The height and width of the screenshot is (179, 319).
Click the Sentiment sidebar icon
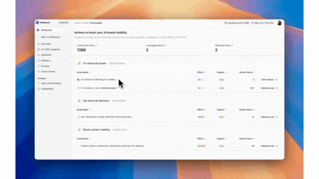[38, 55]
